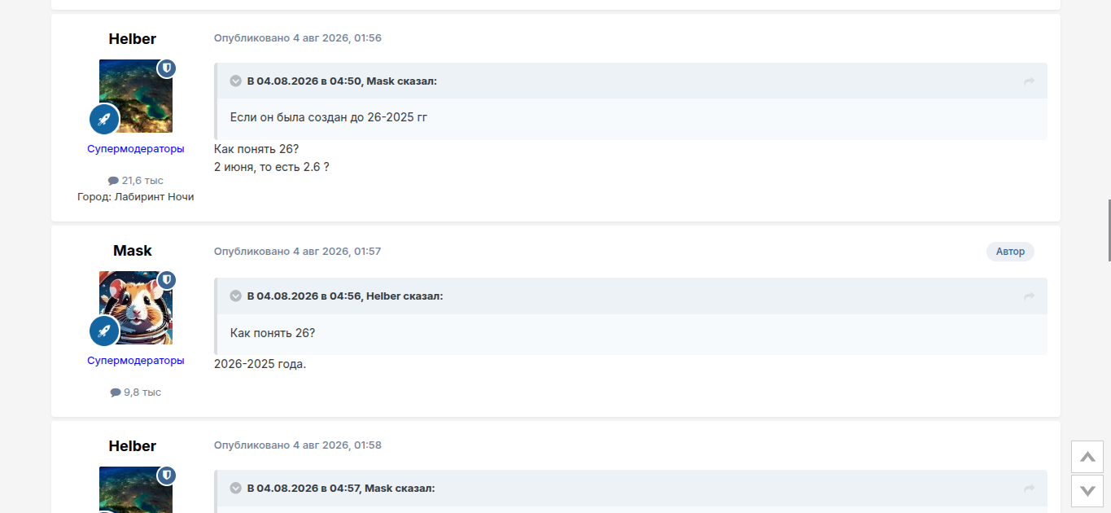Click Helber's post count icon 21,6 тыс
The image size is (1111, 513).
113,181
